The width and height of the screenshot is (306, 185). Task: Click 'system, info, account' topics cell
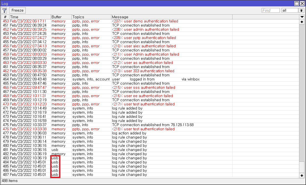pos(91,79)
